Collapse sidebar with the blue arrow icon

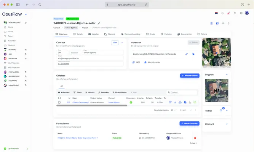(x=26, y=14)
